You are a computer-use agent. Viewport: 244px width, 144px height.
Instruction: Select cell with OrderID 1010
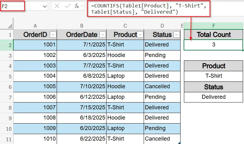click(35, 139)
